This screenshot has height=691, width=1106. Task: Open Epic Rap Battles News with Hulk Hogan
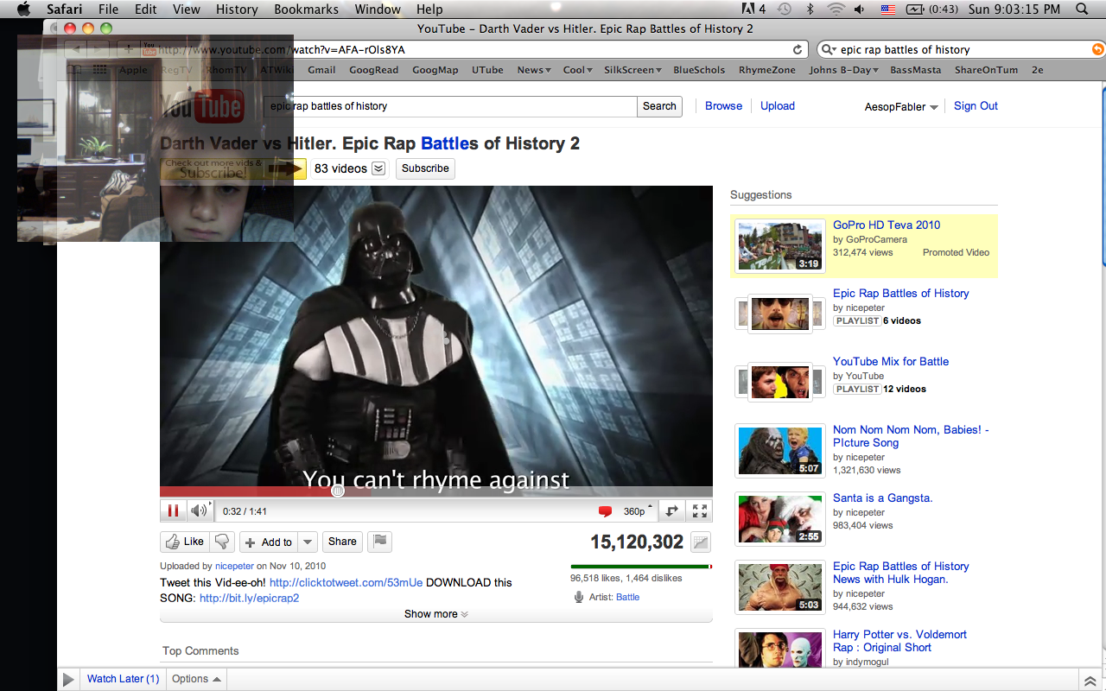pyautogui.click(x=900, y=573)
